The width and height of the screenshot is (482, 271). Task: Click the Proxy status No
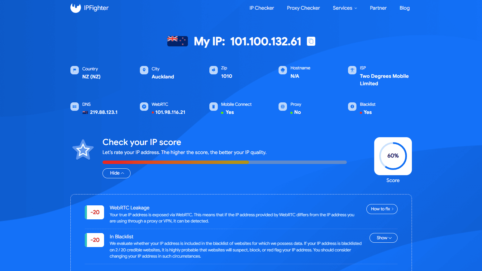[x=298, y=112]
